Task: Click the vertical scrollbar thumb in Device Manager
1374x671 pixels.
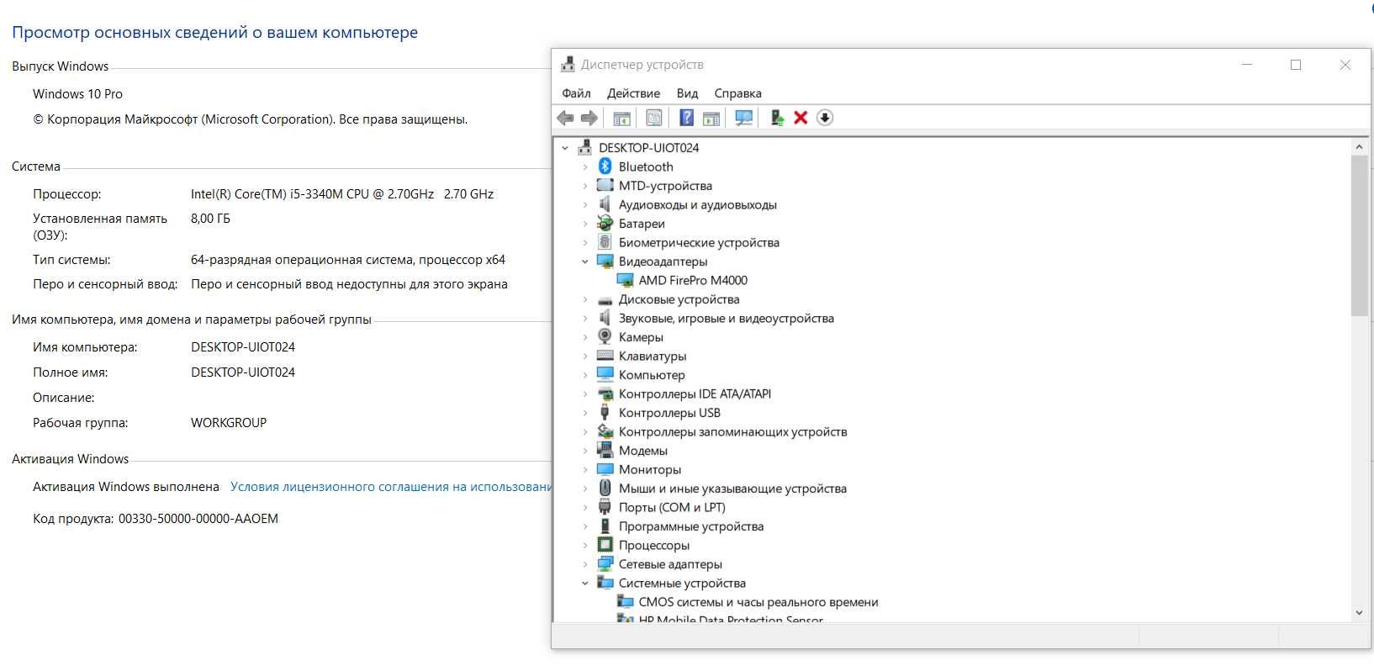Action: [1359, 235]
